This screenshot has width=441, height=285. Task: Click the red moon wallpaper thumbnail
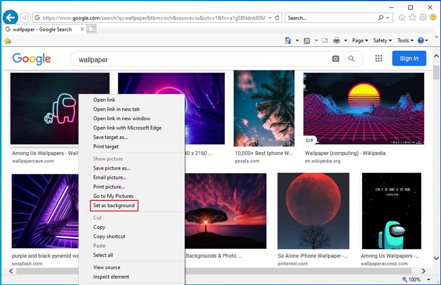[313, 211]
